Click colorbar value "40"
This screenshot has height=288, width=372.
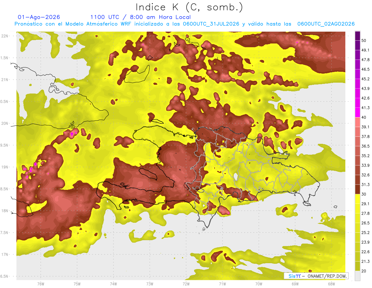click(x=364, y=117)
